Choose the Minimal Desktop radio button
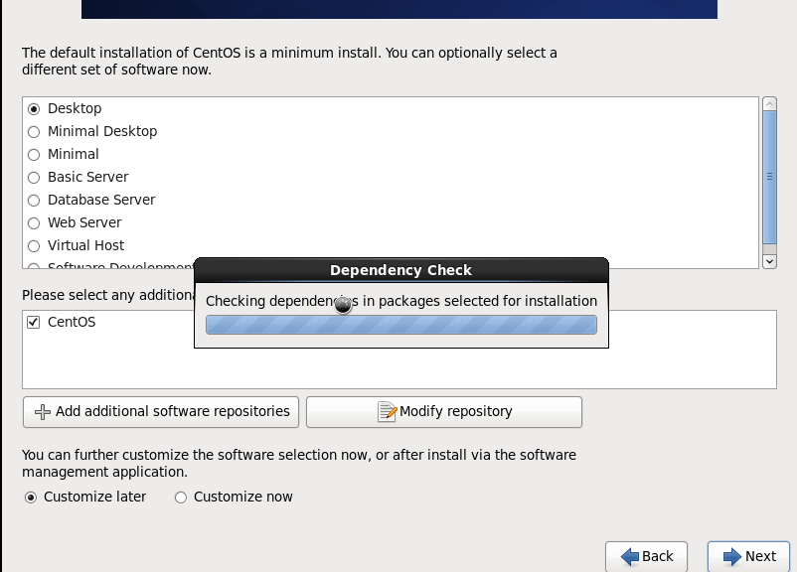 pos(34,132)
